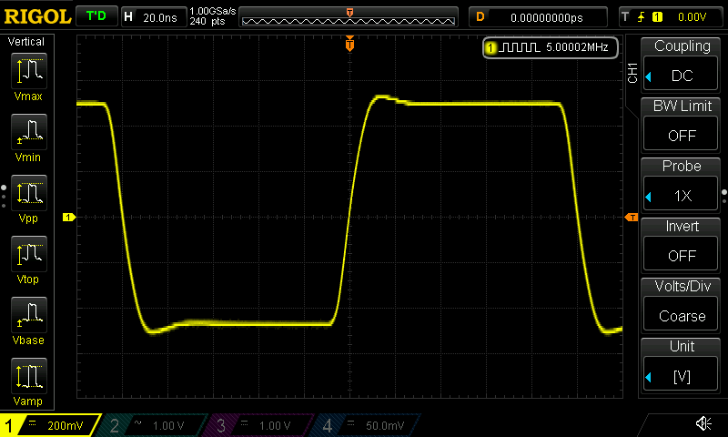Viewport: 728px width, 437px height.
Task: Select the Vamp measurement icon
Action: click(30, 380)
